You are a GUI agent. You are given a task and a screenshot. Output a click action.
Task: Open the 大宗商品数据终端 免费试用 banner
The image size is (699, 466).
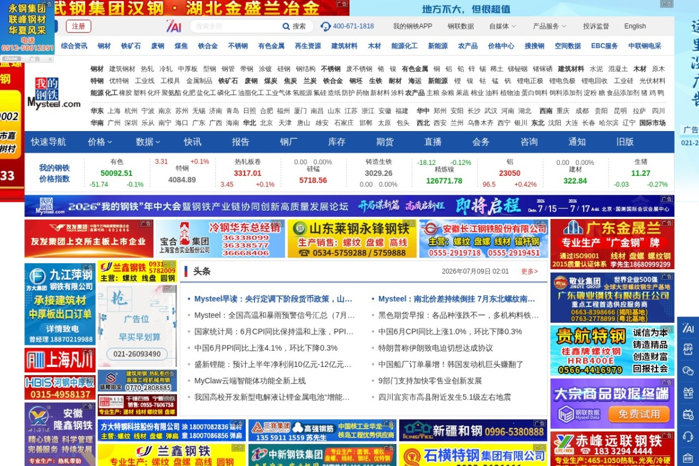[x=612, y=403]
